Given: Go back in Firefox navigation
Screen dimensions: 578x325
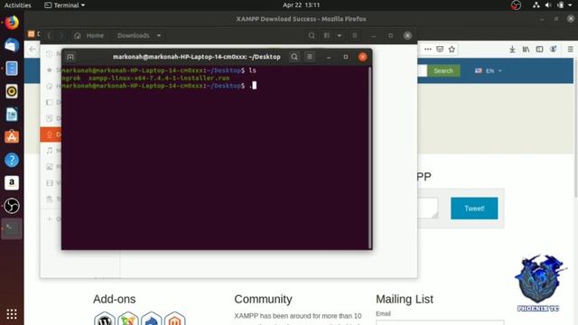Looking at the screenshot, I should pos(33,49).
